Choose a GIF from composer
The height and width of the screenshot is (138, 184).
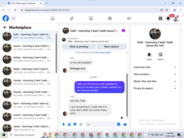click(x=81, y=124)
